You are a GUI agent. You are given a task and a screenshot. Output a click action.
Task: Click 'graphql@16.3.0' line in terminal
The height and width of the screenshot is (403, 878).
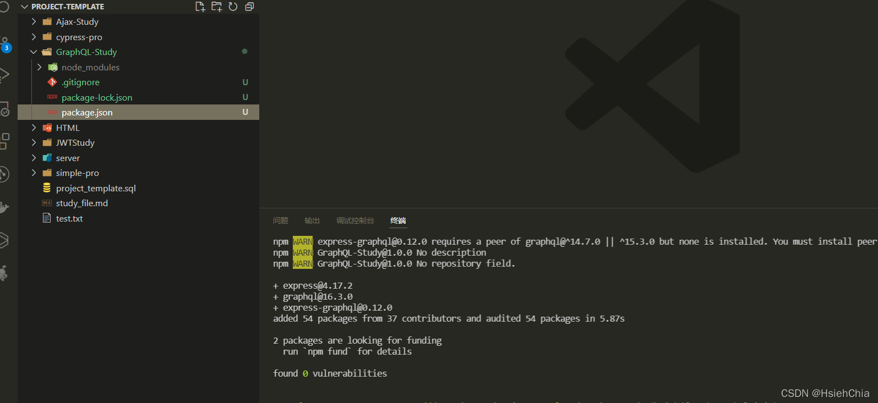point(313,297)
